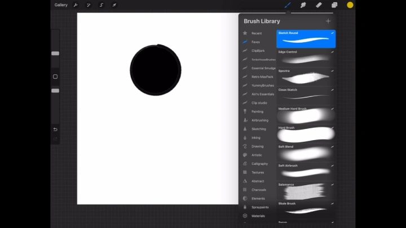The image size is (406, 228).
Task: Return to the Gallery
Action: click(x=61, y=5)
